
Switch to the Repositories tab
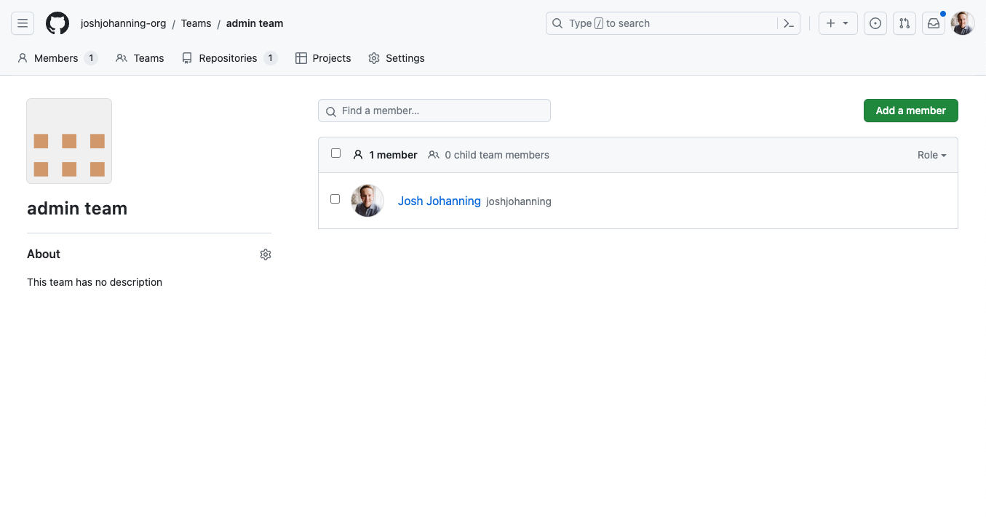point(228,58)
